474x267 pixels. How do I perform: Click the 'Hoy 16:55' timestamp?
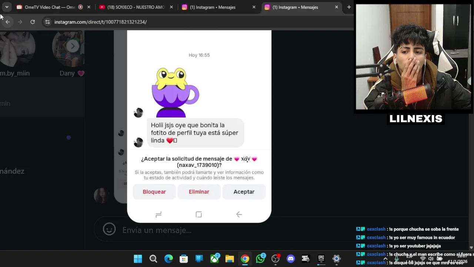click(199, 55)
